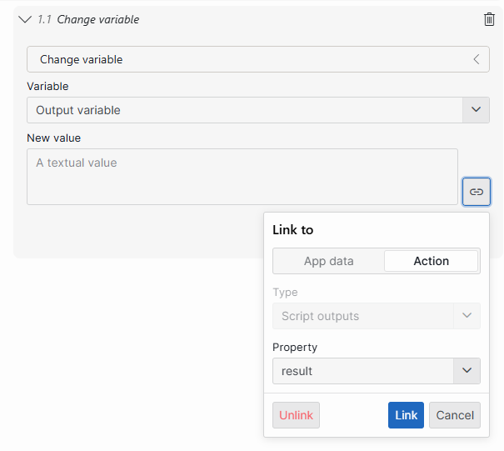Click the New value label
Viewport: 504px width, 451px height.
(53, 138)
